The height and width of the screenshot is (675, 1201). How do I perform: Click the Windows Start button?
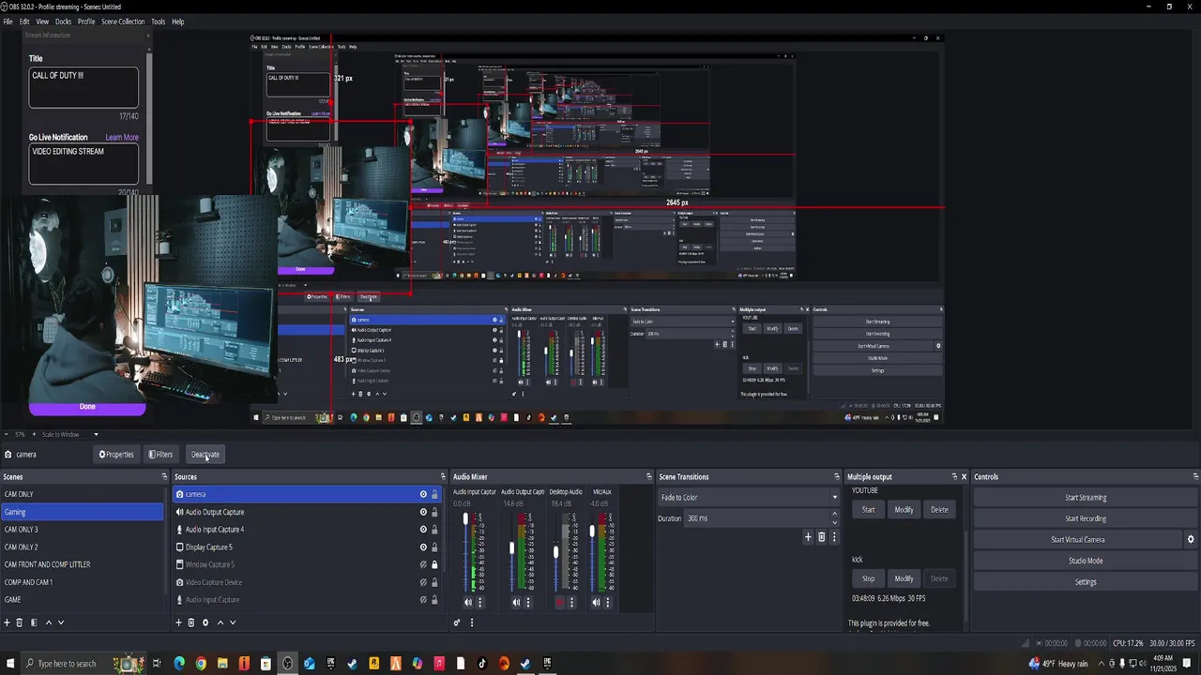(9, 664)
